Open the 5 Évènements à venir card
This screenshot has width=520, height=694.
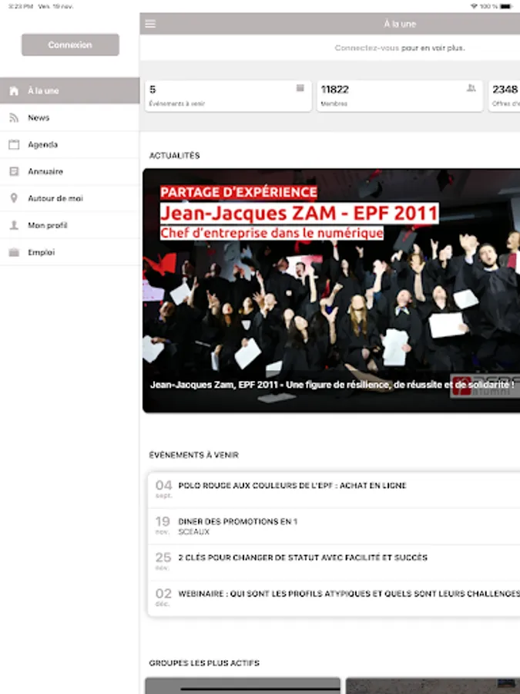click(228, 96)
